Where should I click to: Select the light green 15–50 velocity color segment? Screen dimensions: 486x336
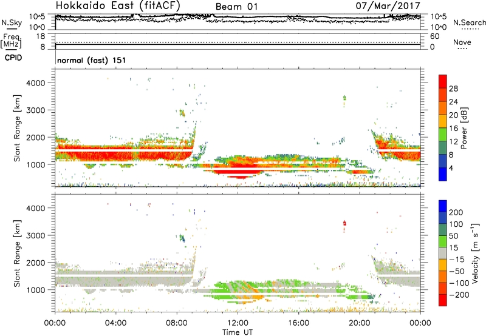tap(443, 241)
